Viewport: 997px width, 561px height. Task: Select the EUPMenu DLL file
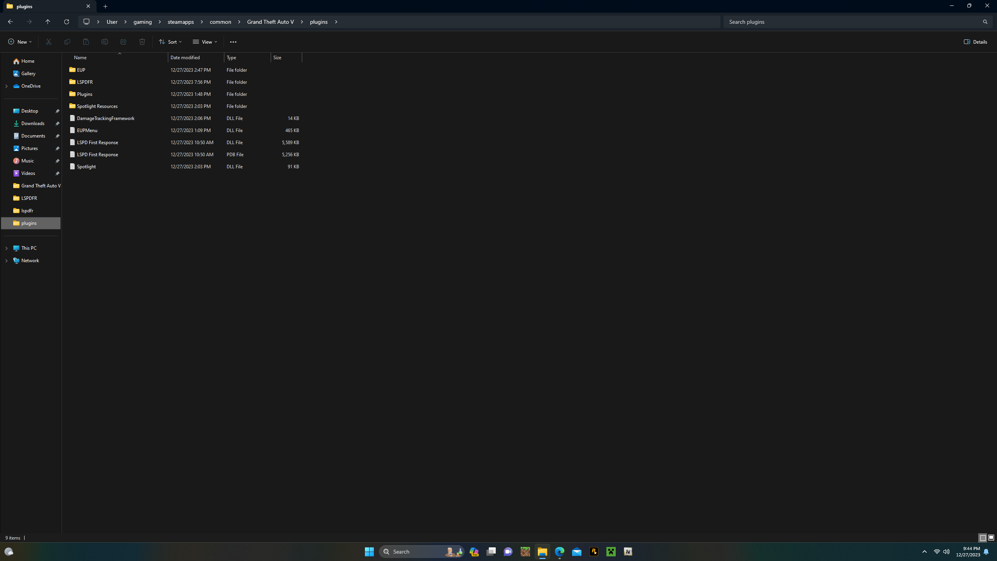[x=87, y=130]
